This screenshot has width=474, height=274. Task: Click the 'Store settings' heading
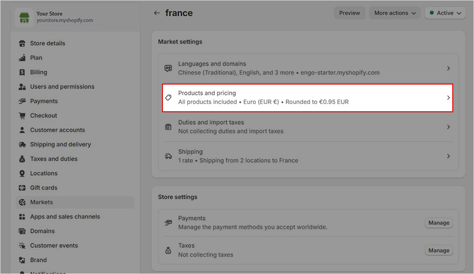[x=177, y=197]
